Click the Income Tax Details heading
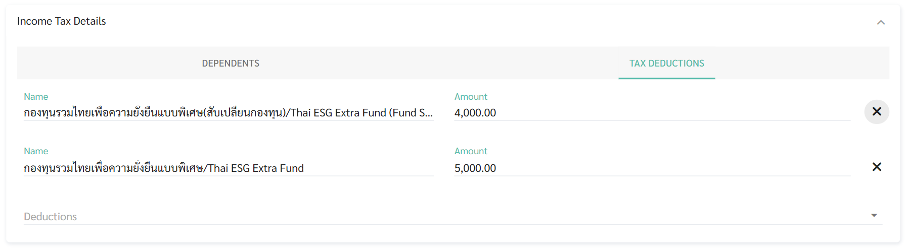Image resolution: width=906 pixels, height=251 pixels. pos(61,21)
